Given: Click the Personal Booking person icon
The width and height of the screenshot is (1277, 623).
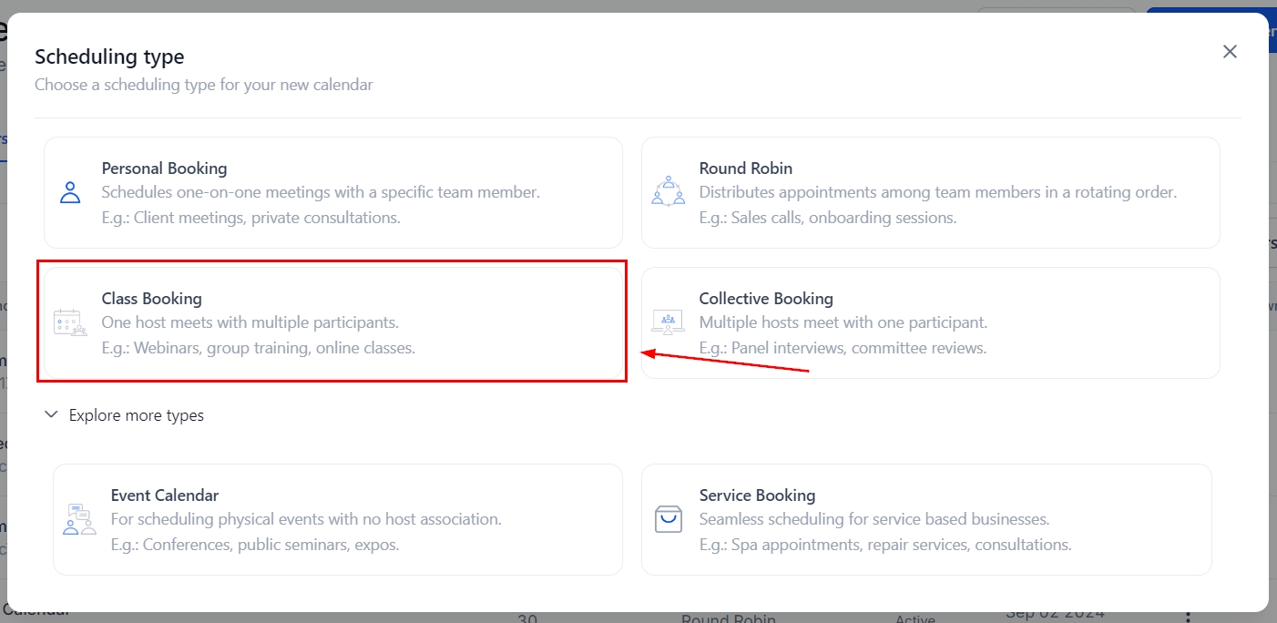Looking at the screenshot, I should 70,192.
